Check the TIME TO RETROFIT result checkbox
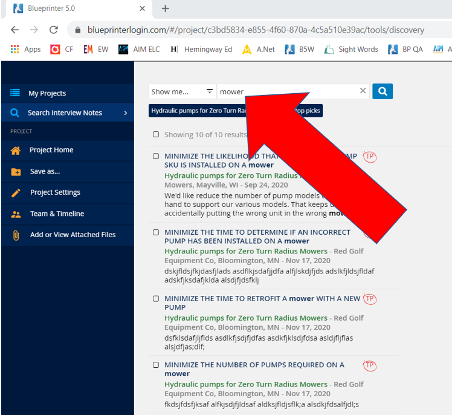 click(x=156, y=298)
